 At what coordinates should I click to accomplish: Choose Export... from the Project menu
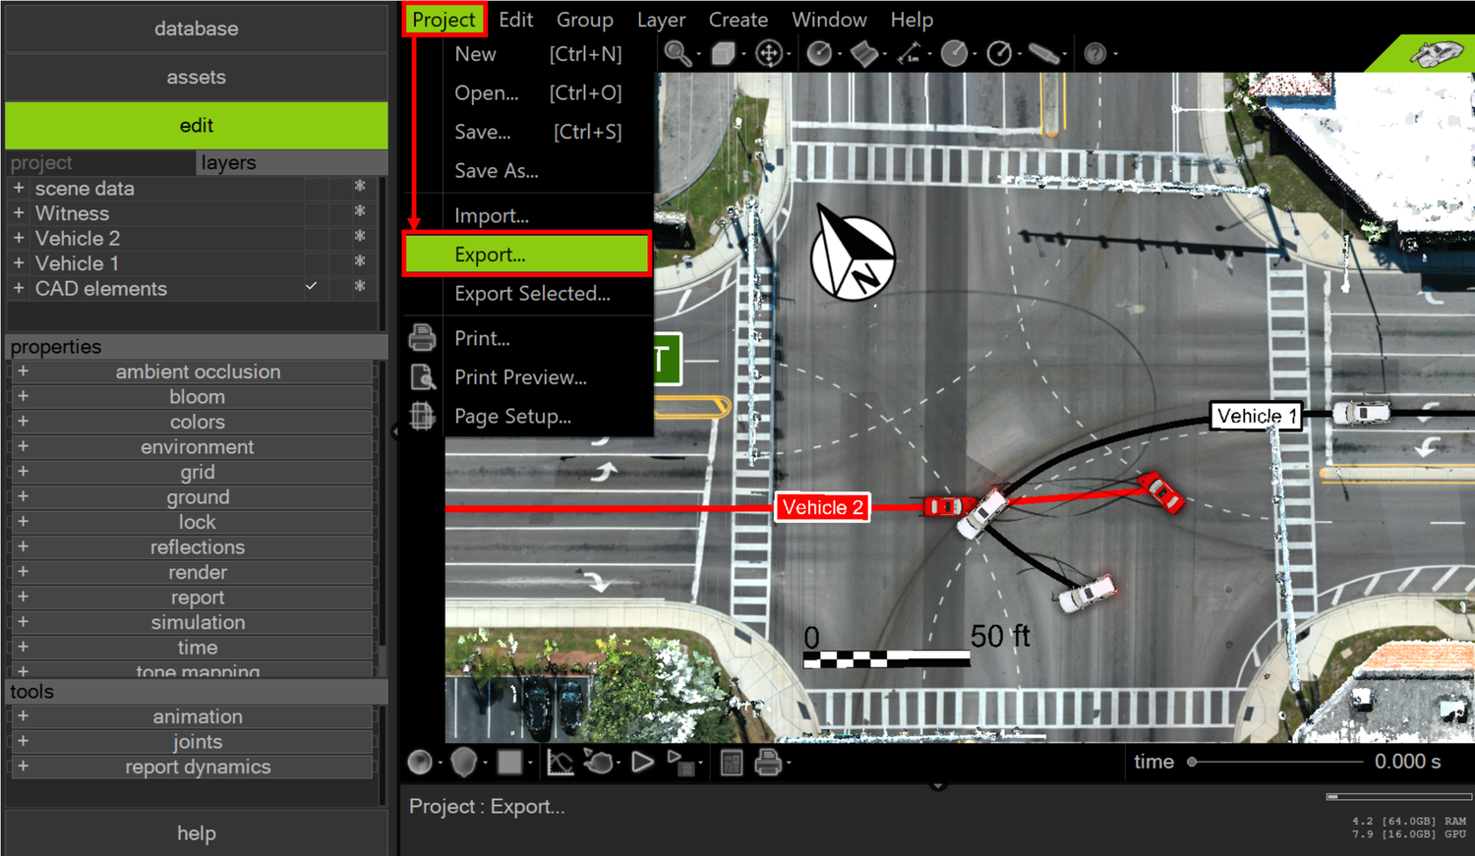[527, 255]
